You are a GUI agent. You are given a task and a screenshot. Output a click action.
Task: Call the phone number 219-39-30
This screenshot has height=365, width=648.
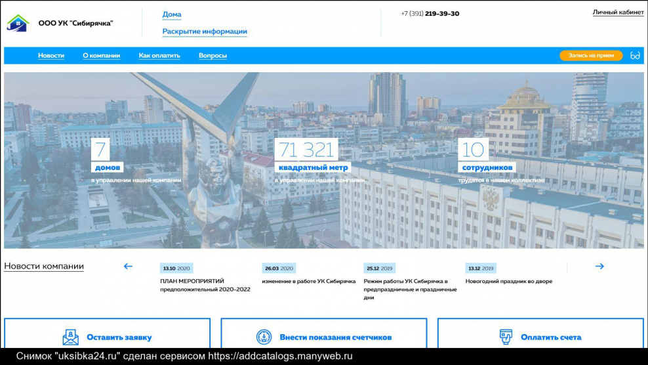click(x=430, y=14)
